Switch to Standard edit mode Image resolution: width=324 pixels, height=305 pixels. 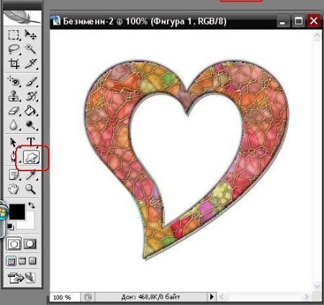click(14, 244)
